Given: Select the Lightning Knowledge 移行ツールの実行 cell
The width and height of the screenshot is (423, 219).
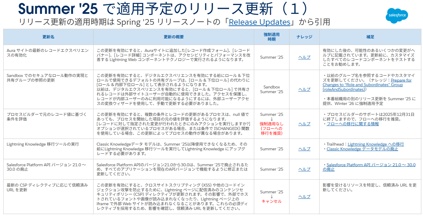Looking at the screenshot, I should [48, 149].
